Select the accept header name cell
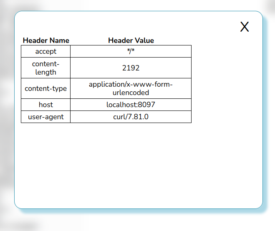275x231 pixels. point(46,51)
